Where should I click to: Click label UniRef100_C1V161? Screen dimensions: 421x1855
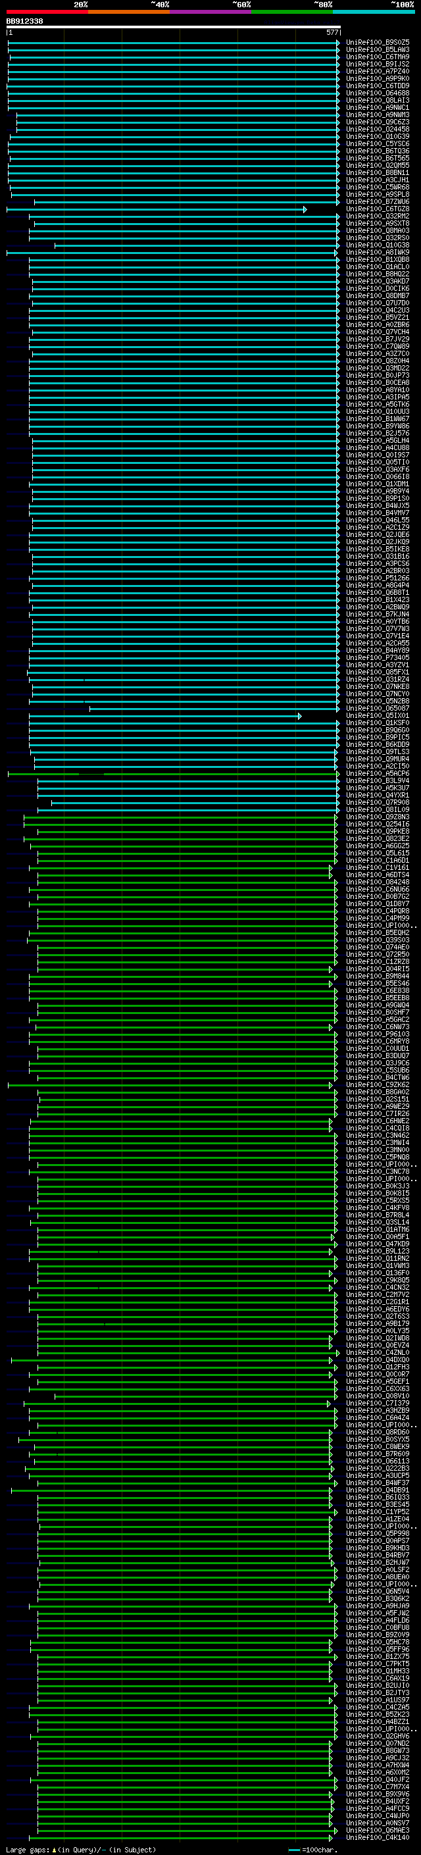click(x=377, y=868)
